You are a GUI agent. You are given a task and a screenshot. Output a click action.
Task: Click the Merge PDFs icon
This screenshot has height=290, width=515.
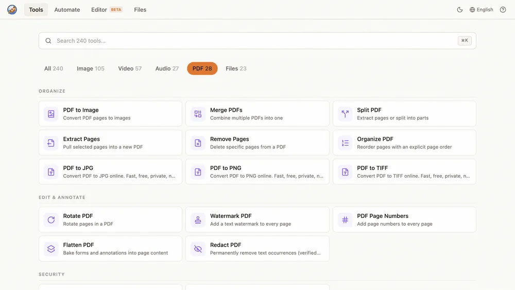pyautogui.click(x=198, y=114)
